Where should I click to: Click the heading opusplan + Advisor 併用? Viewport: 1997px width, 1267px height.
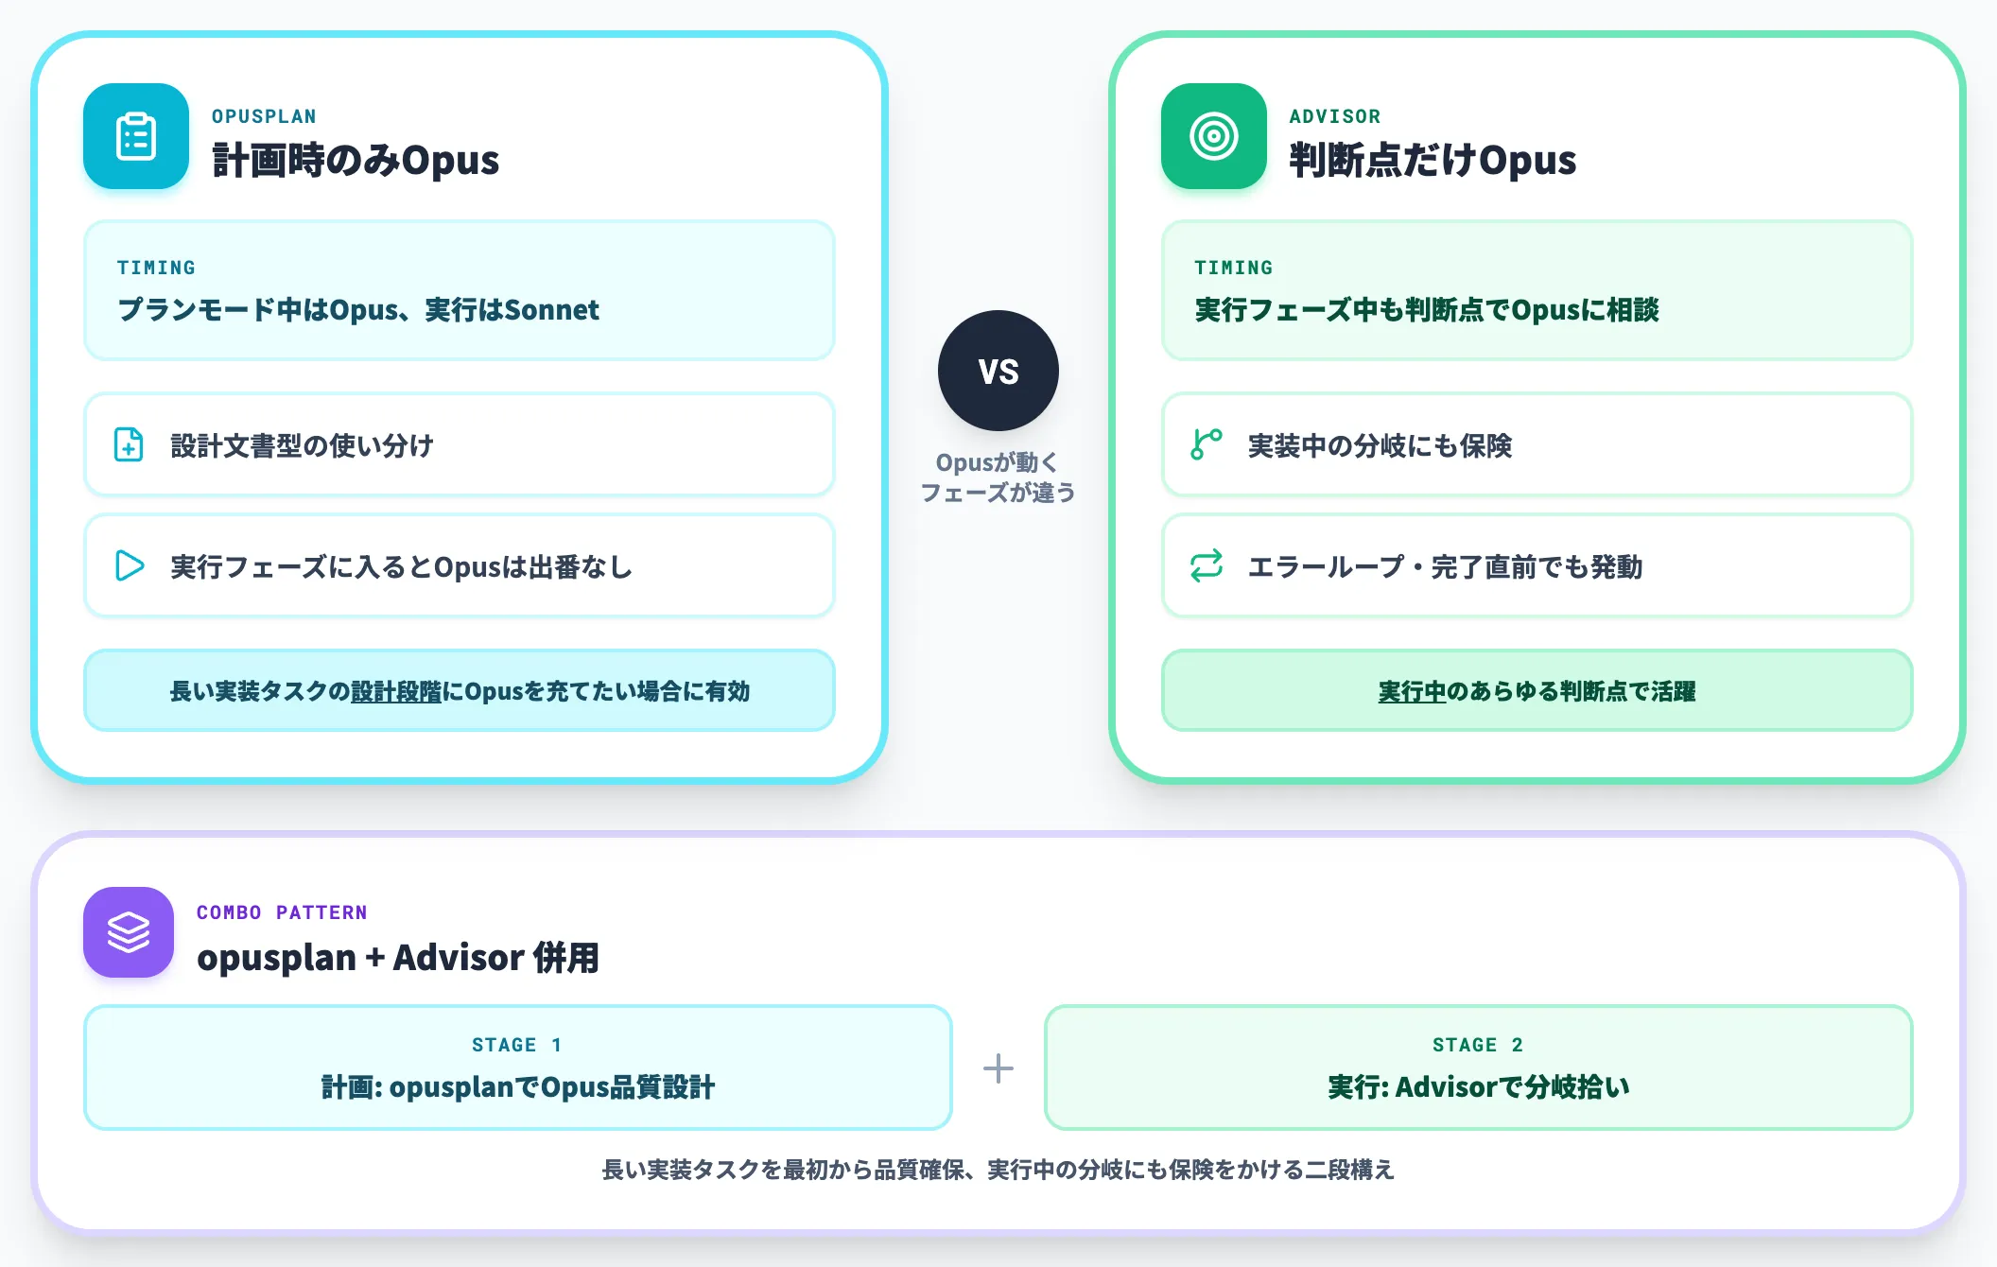[x=398, y=957]
